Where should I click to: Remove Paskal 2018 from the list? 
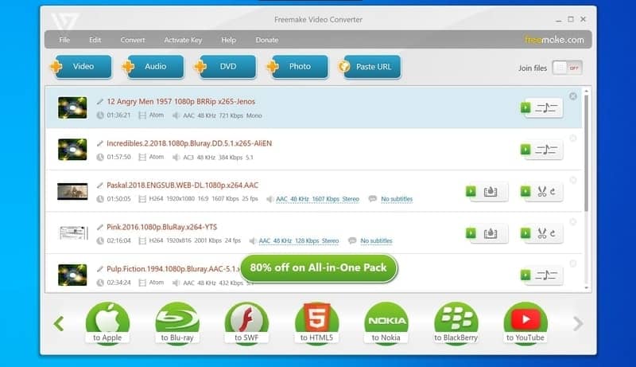click(572, 180)
